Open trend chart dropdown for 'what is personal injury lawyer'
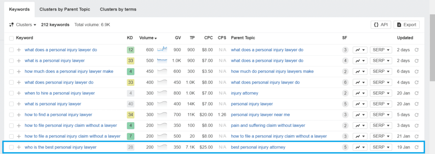 click(x=360, y=104)
